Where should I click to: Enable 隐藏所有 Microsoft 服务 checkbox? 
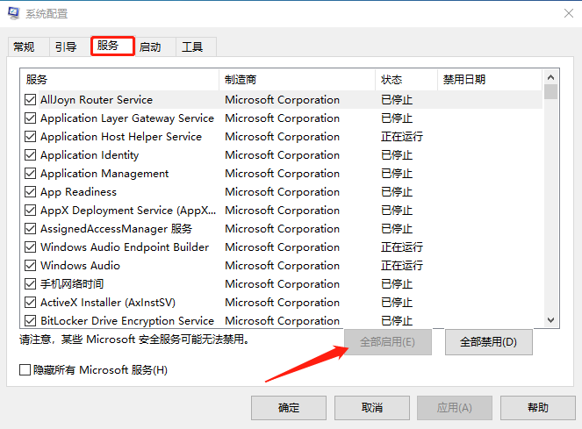point(25,370)
